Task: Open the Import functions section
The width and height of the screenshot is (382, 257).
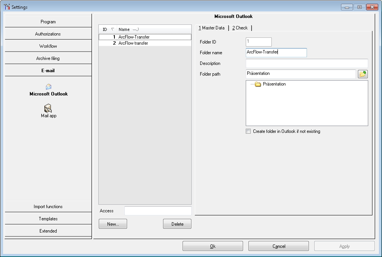Action: 48,207
